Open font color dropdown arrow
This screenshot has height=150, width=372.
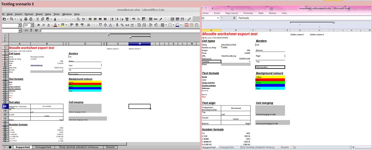(x=59, y=25)
